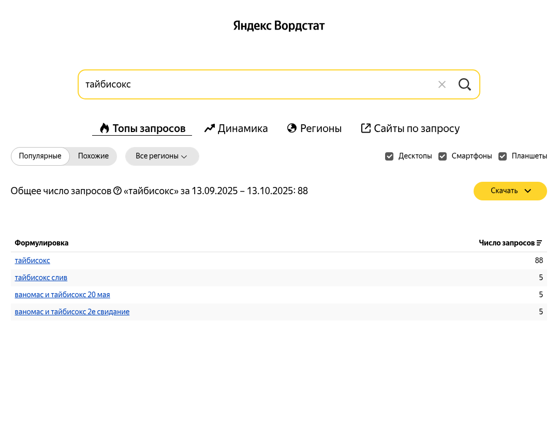Click the Общее число запросов summary text

(159, 191)
